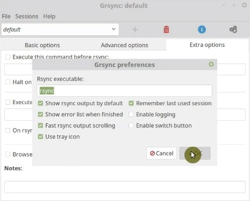Image resolution: width=250 pixels, height=201 pixels.
Task: Open the Sessions menu
Action: tap(27, 17)
